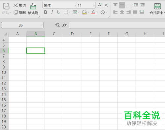Align text to top of cell
This screenshot has width=165, height=130.
tap(115, 5)
